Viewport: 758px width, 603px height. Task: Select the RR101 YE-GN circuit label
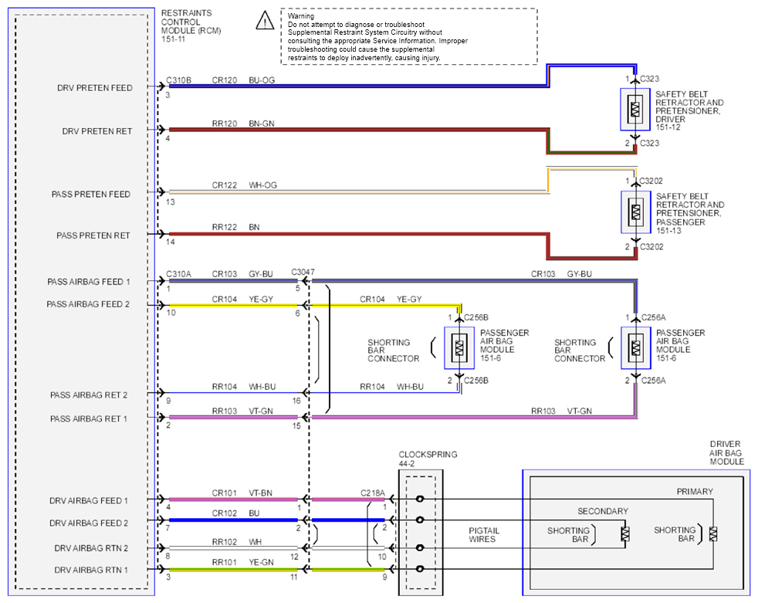pos(242,562)
